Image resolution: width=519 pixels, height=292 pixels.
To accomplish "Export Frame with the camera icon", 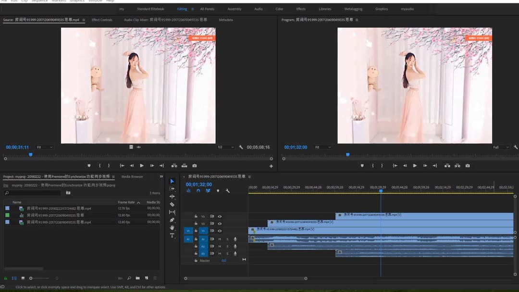I will click(x=468, y=166).
